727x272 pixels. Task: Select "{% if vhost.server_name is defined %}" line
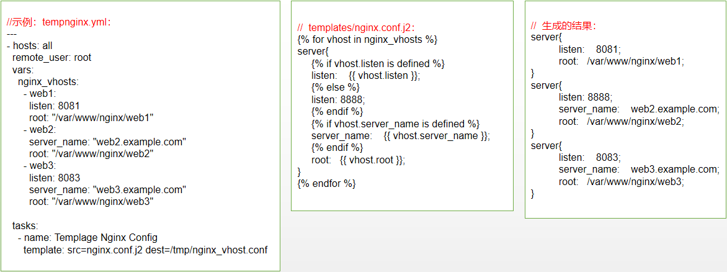point(395,124)
